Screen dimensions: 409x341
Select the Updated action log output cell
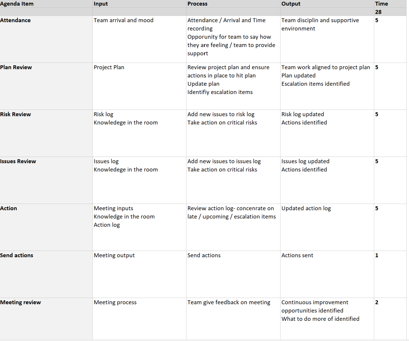(x=306, y=208)
